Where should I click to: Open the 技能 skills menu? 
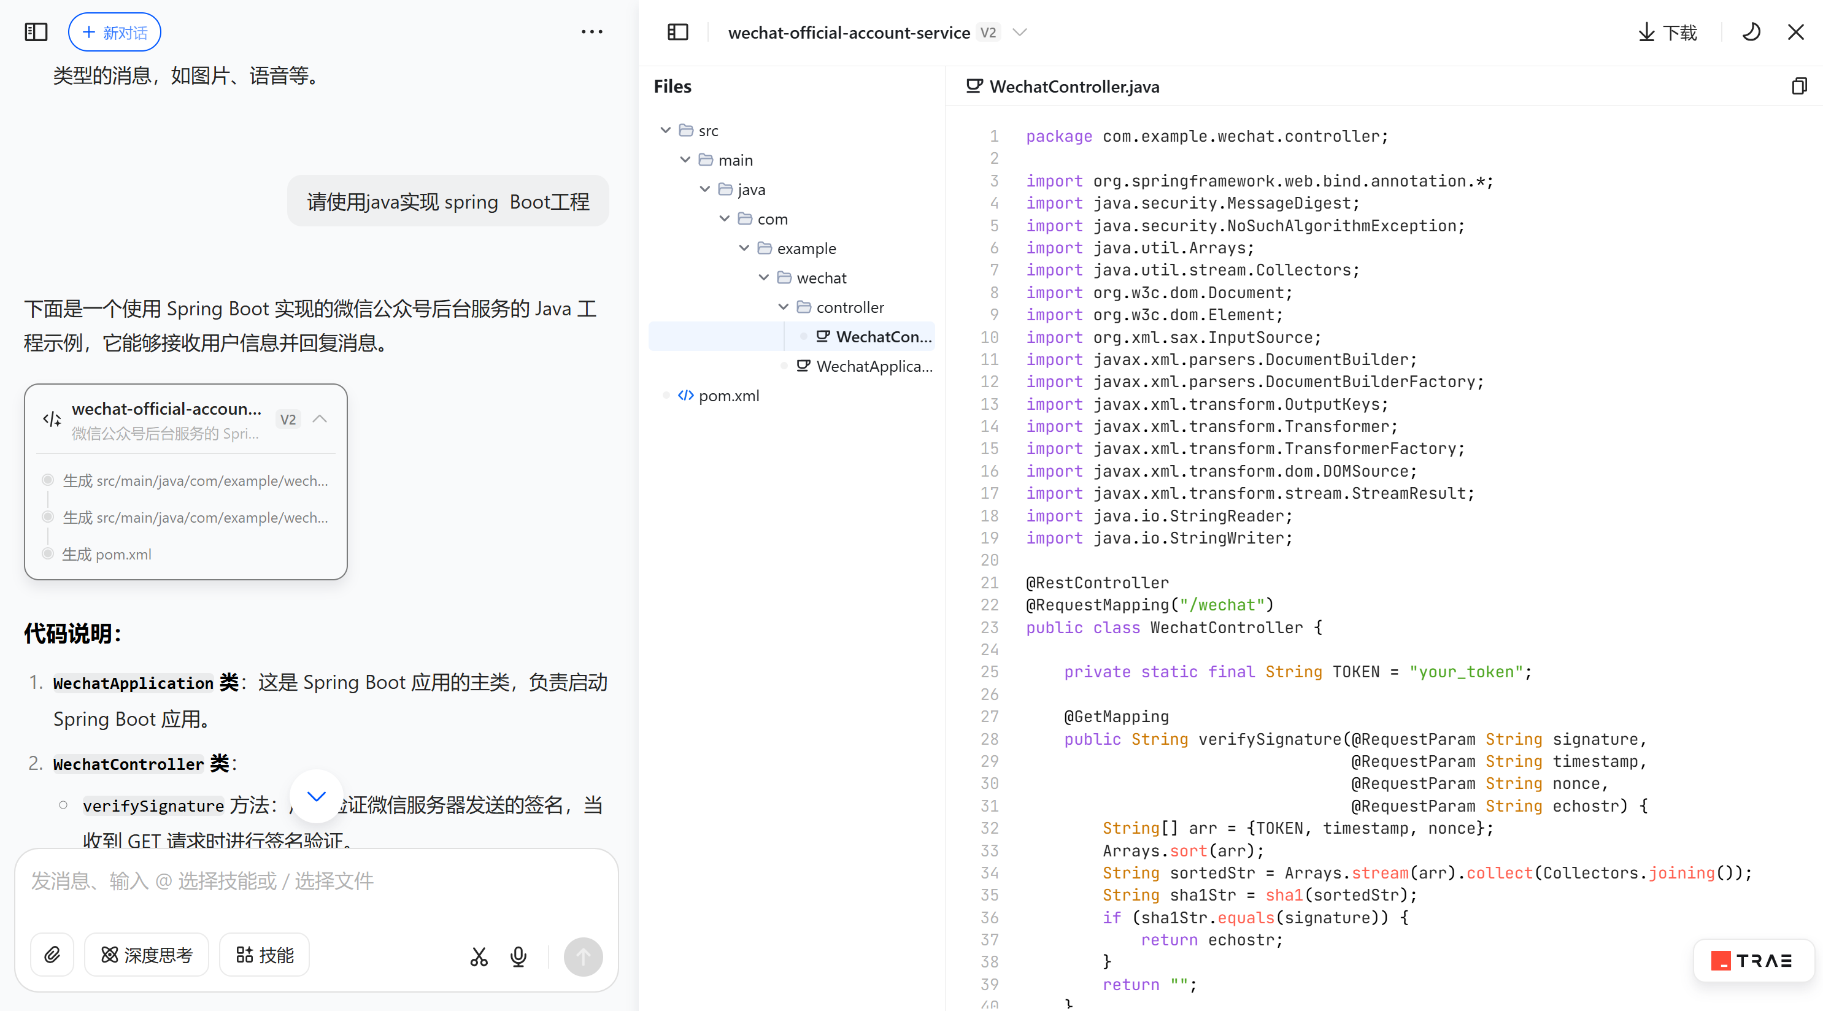(x=264, y=955)
